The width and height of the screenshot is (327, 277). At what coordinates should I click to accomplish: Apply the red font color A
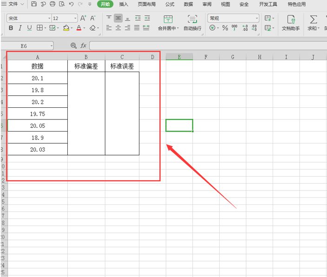tap(79, 28)
